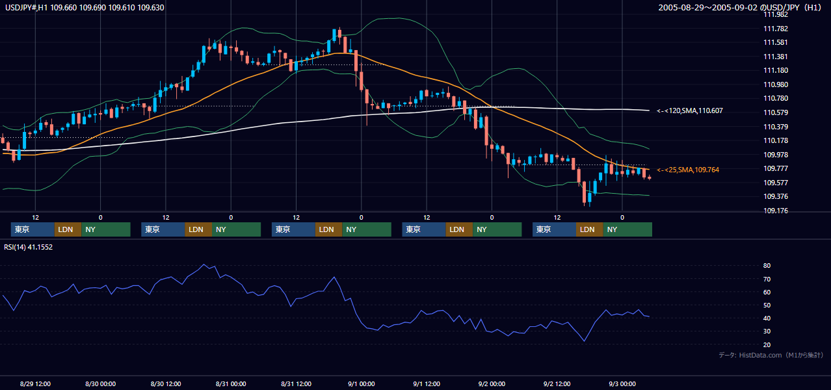Viewport: 831px width, 390px height.
Task: Click the USDJPY#,H1 symbol header text
Action: [85, 8]
